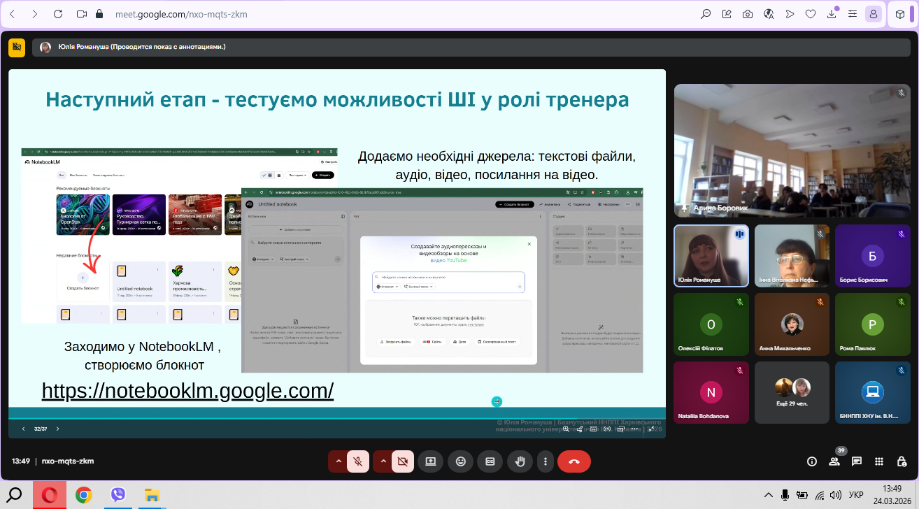Screen dimensions: 919x509
Task: Expand audio settings arrow beside microphone
Action: (339, 461)
